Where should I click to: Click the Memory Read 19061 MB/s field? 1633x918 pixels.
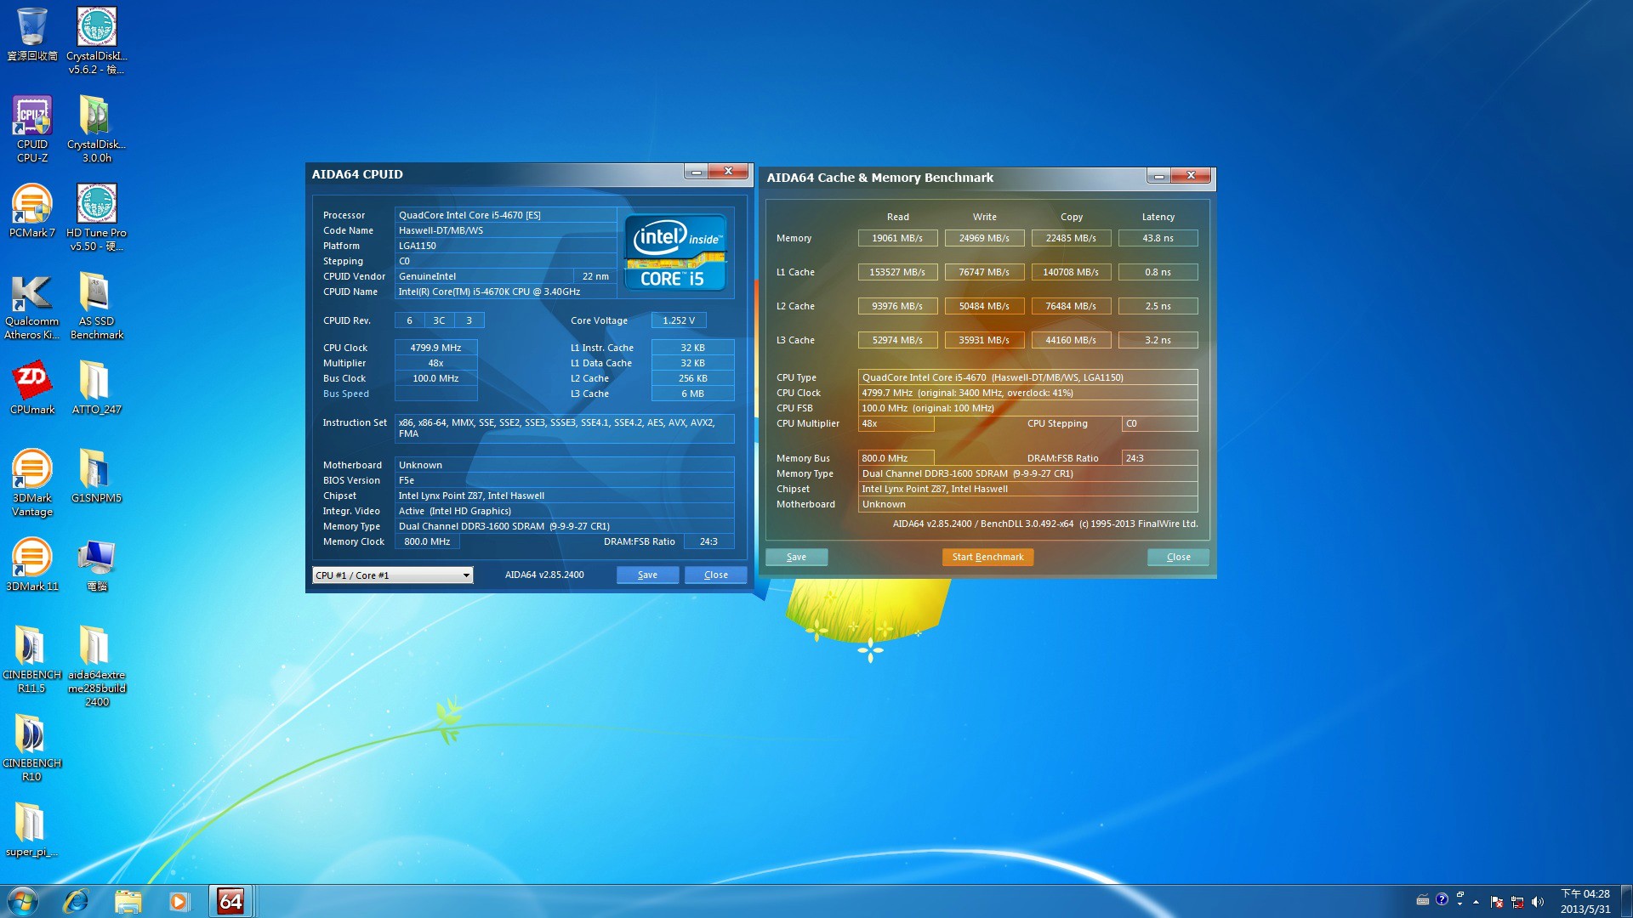point(897,239)
